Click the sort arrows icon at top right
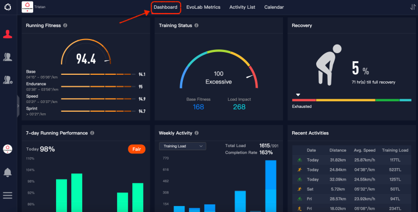The height and width of the screenshot is (212, 418). coord(413,7)
